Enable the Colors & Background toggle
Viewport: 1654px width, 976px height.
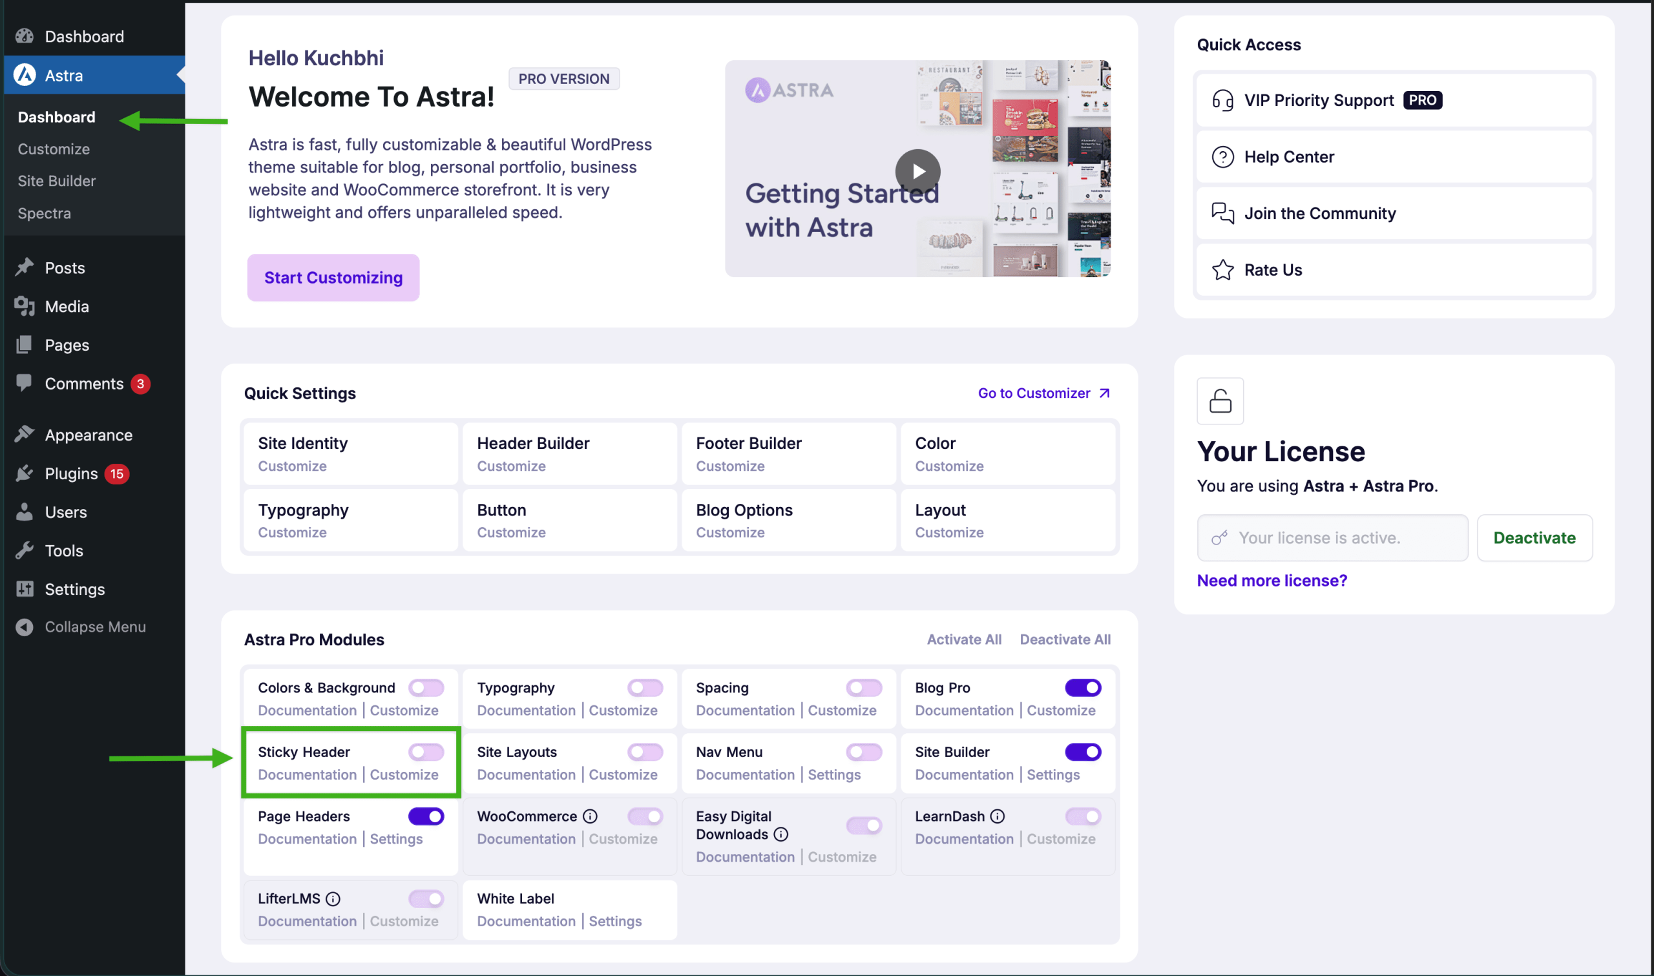pyautogui.click(x=426, y=687)
